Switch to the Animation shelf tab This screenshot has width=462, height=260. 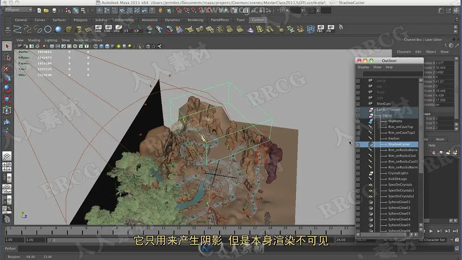149,20
